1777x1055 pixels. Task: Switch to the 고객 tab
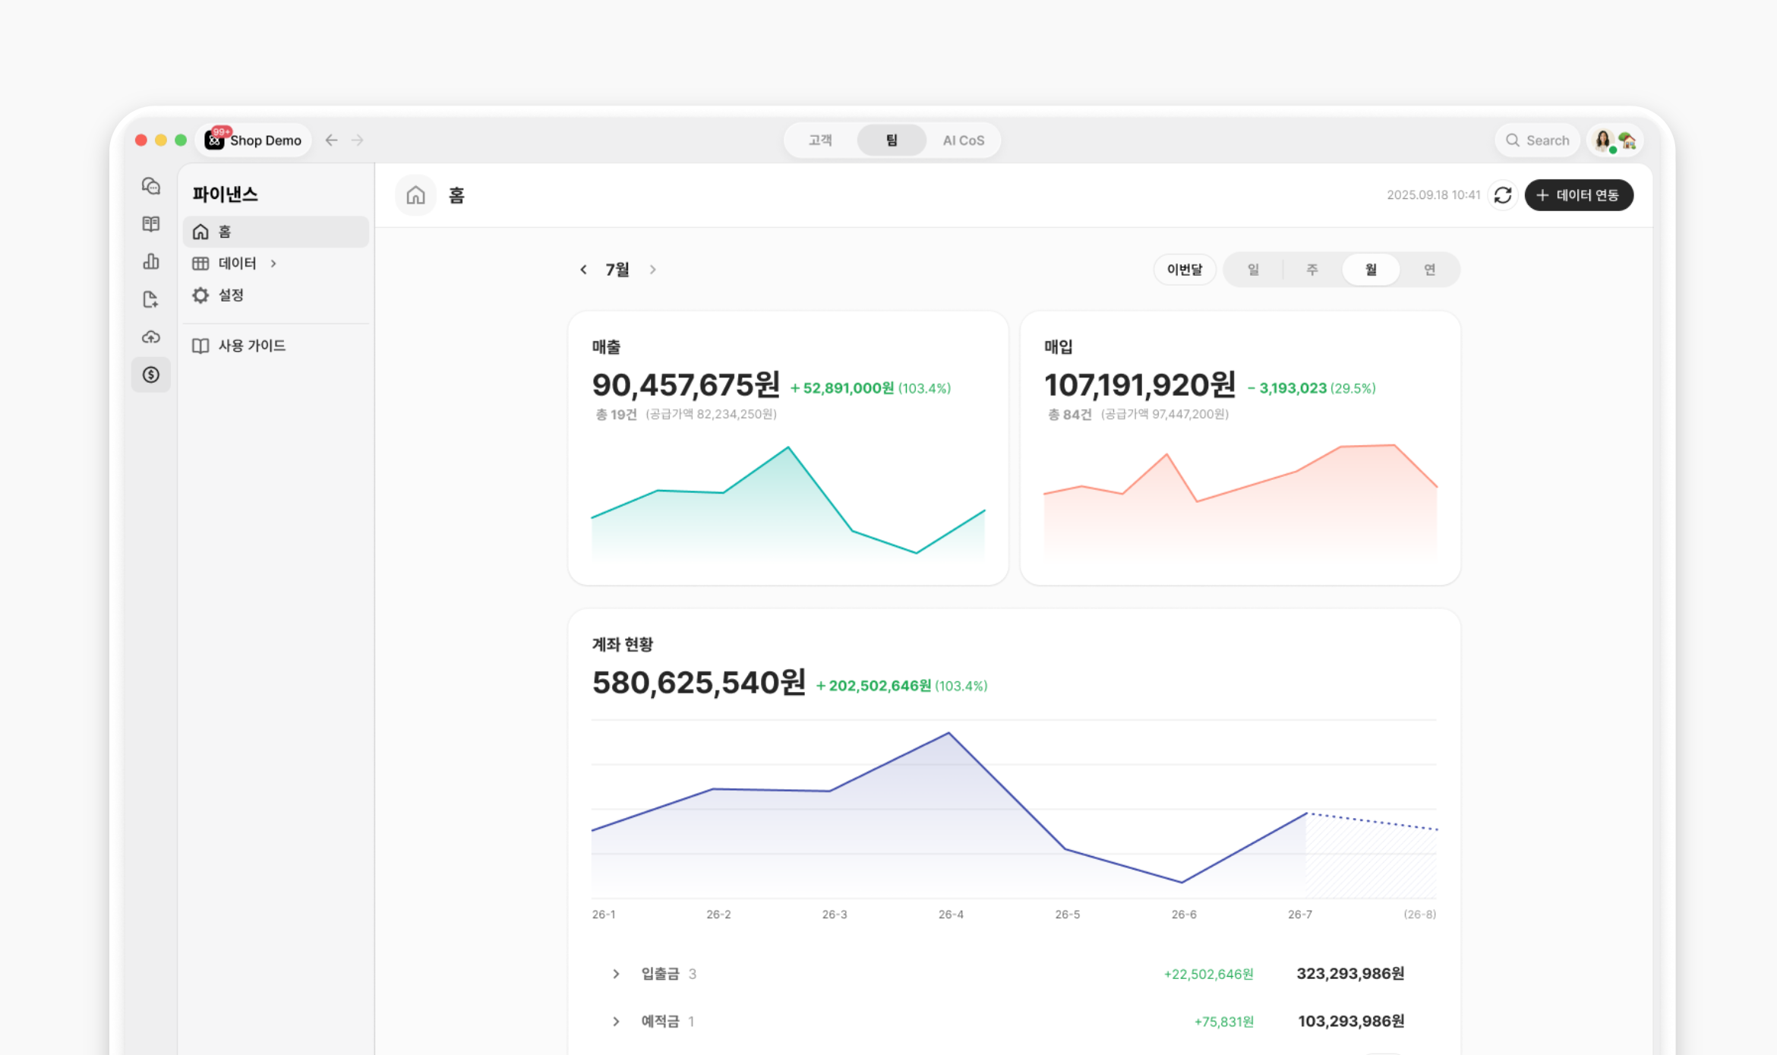coord(820,141)
